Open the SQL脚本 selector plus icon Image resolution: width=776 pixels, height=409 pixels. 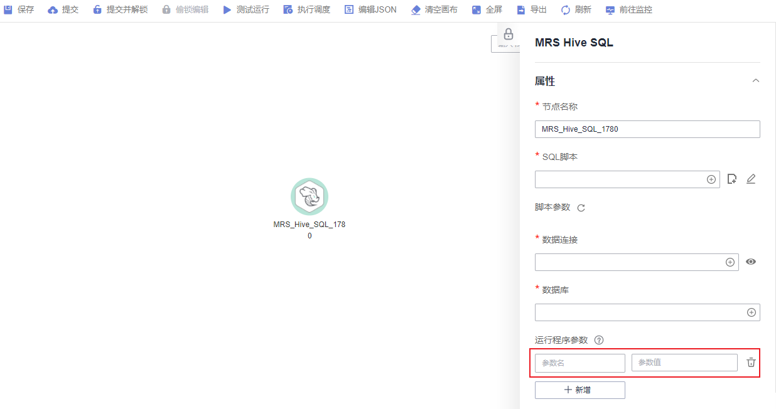pos(711,179)
